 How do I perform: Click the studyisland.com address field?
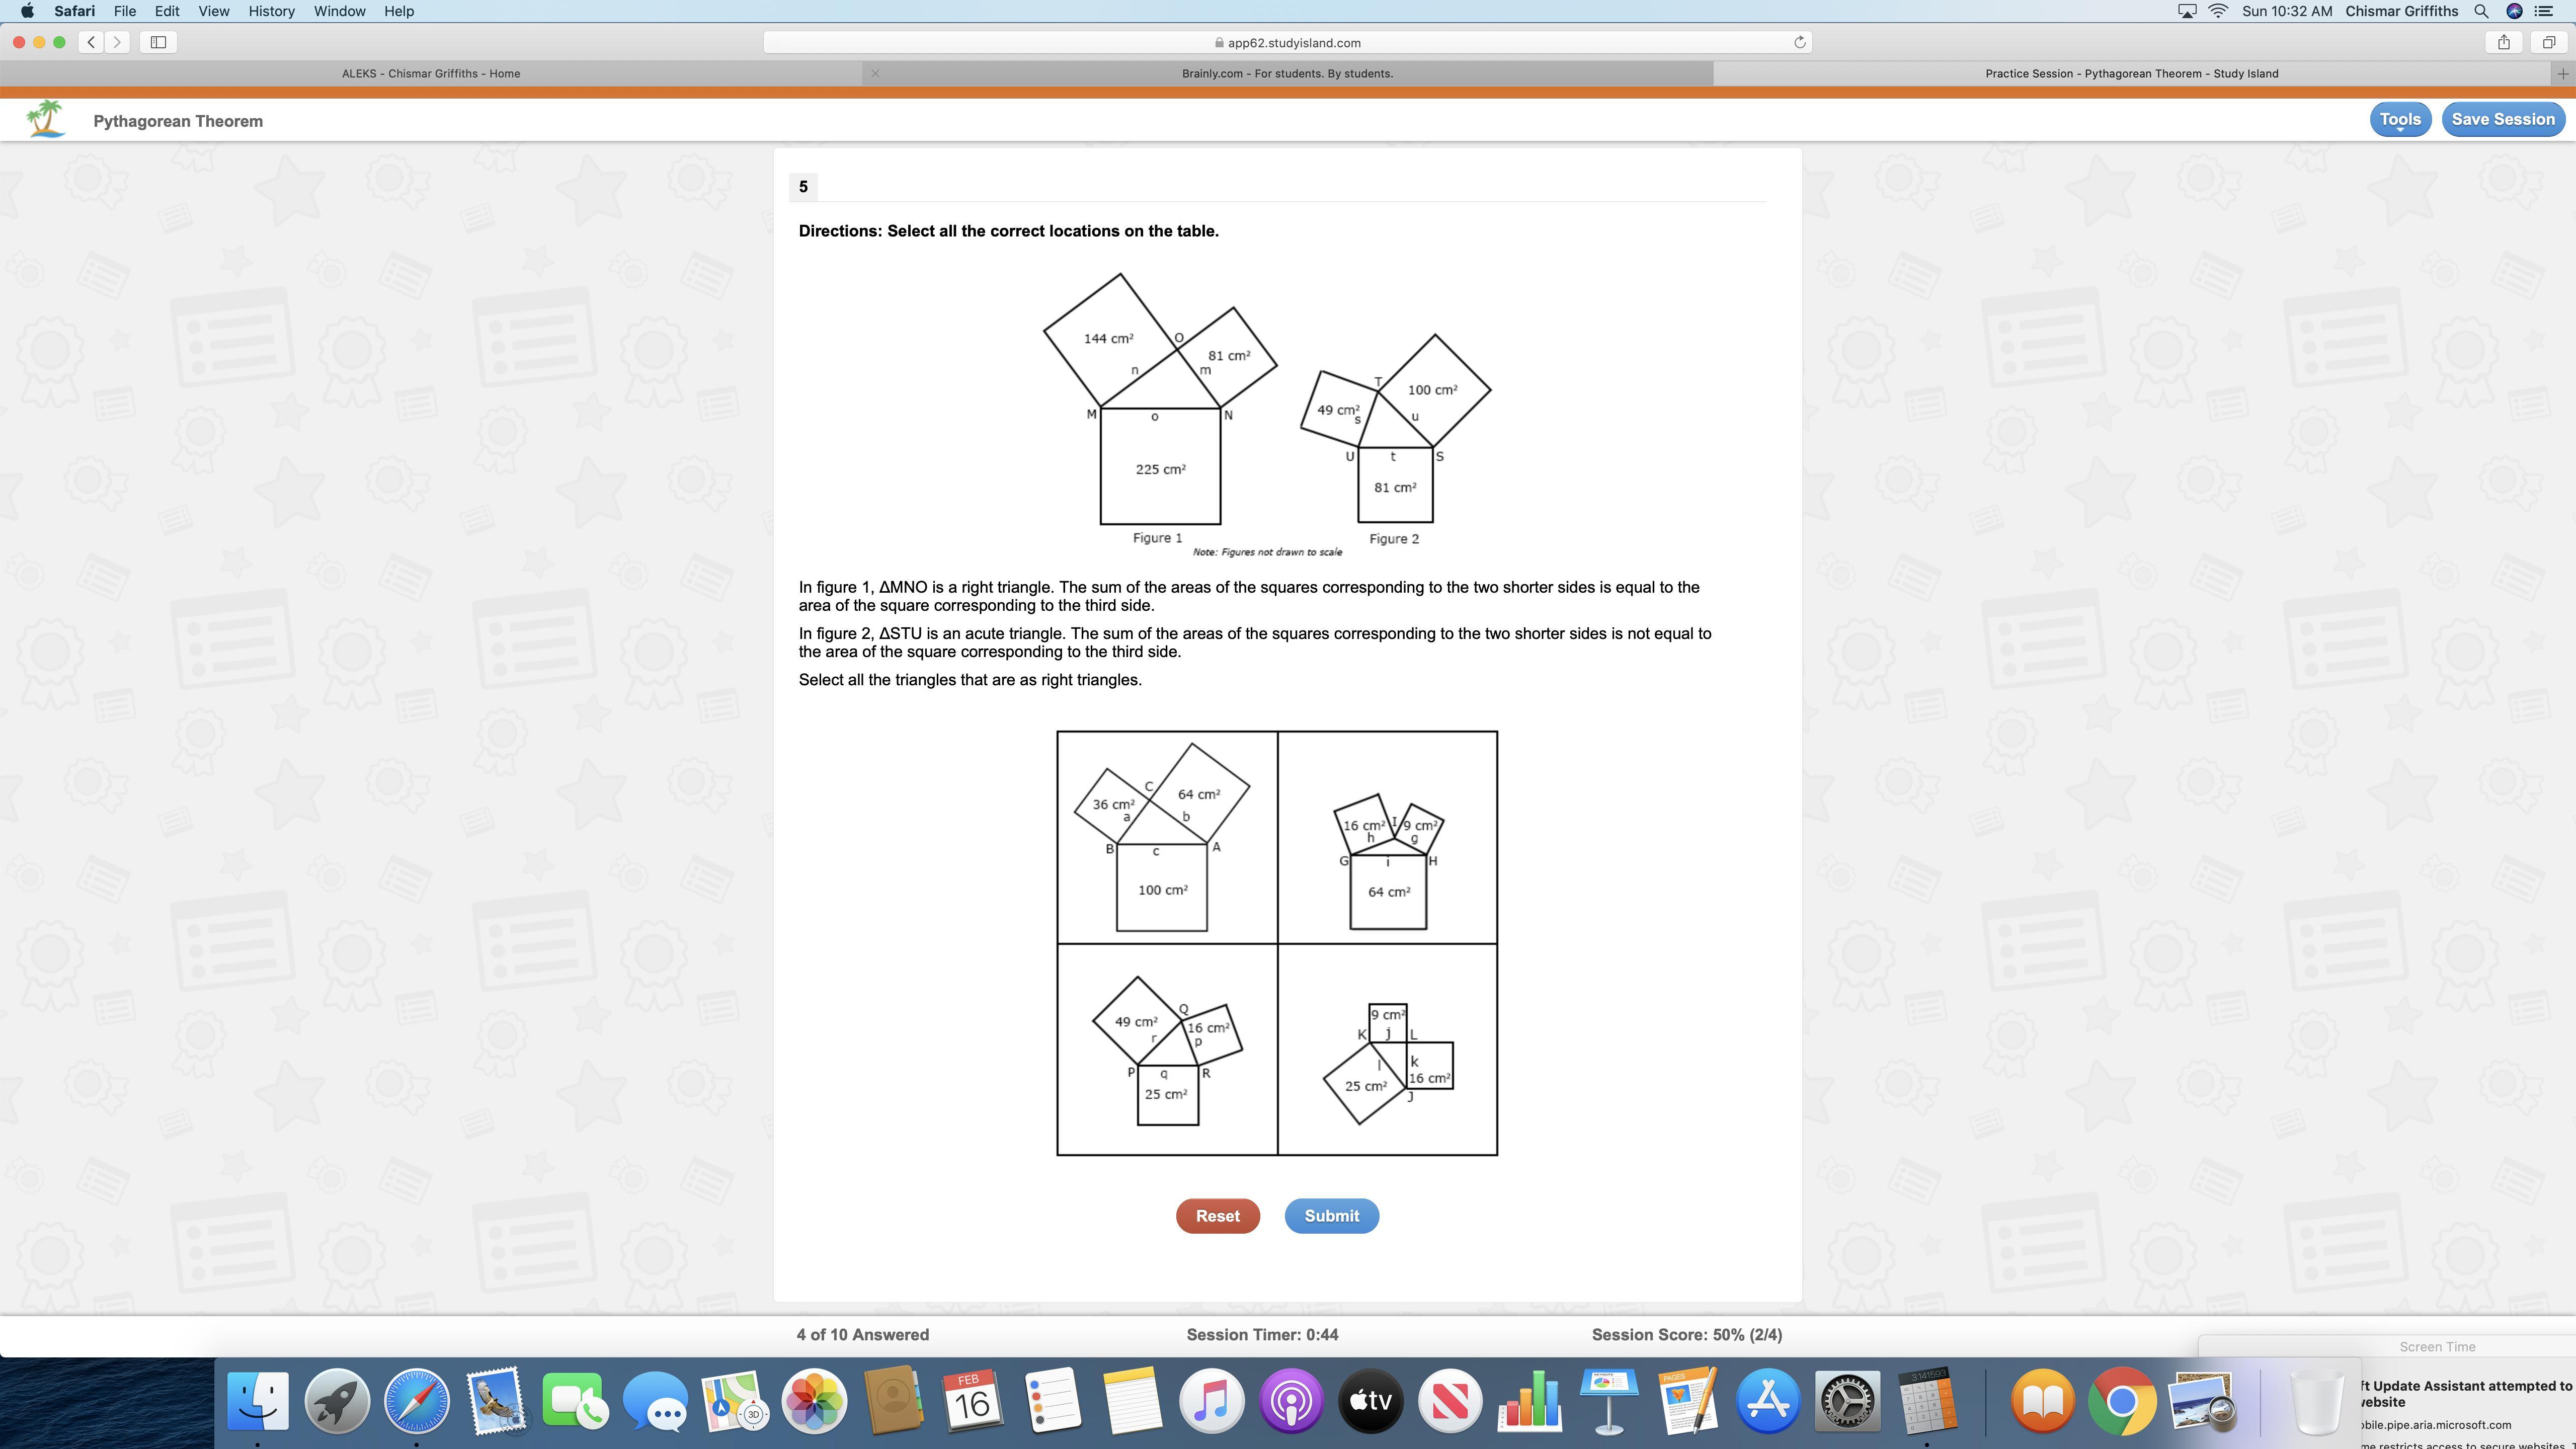(x=1286, y=42)
